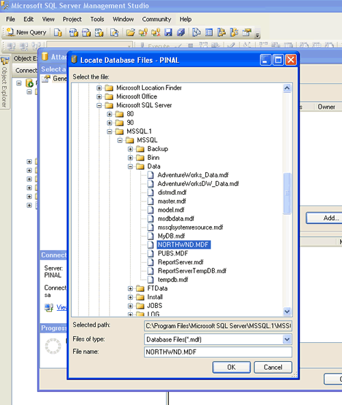342x405 pixels.
Task: Click the Save All icon
Action: pos(181,33)
